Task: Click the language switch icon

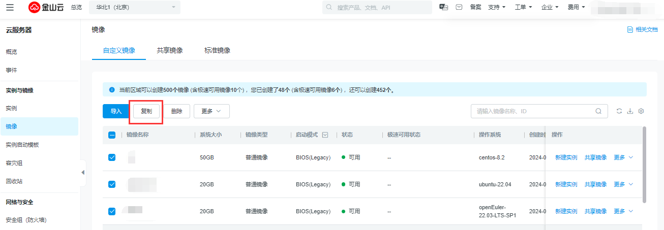Action: coord(443,7)
